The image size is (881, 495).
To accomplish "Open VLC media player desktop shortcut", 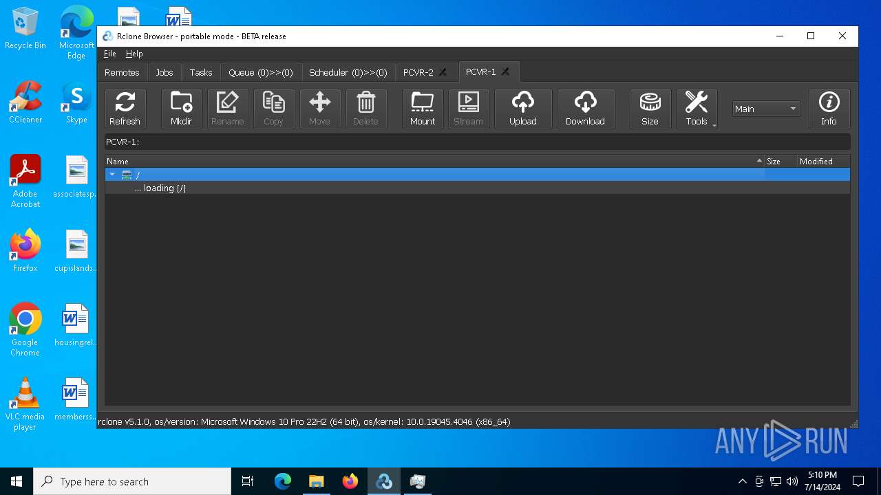I will coord(25,404).
